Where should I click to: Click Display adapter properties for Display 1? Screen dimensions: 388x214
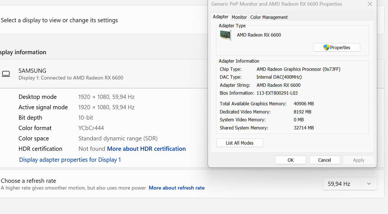tap(70, 160)
